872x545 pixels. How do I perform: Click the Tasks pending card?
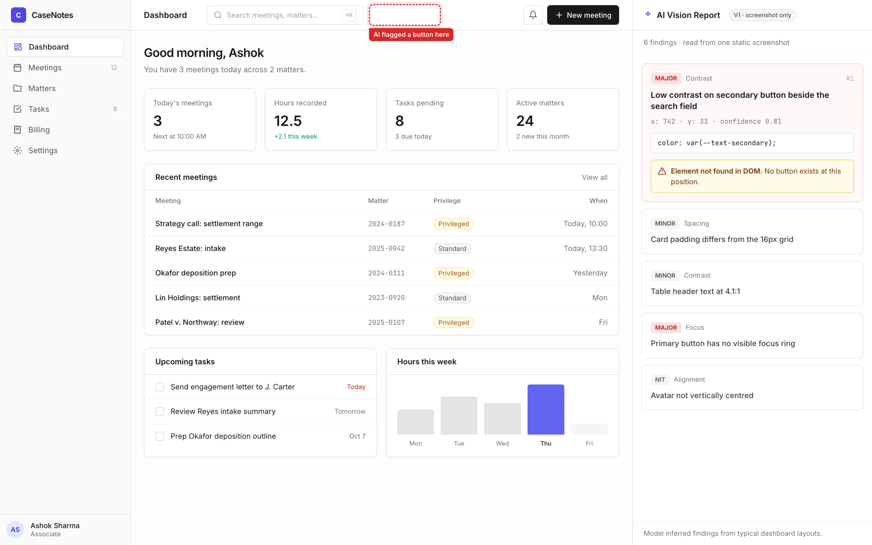[x=442, y=120]
